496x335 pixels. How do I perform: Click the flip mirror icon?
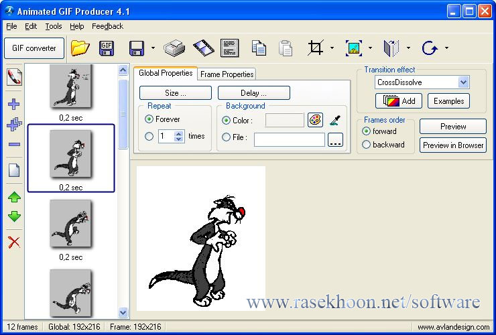click(391, 48)
